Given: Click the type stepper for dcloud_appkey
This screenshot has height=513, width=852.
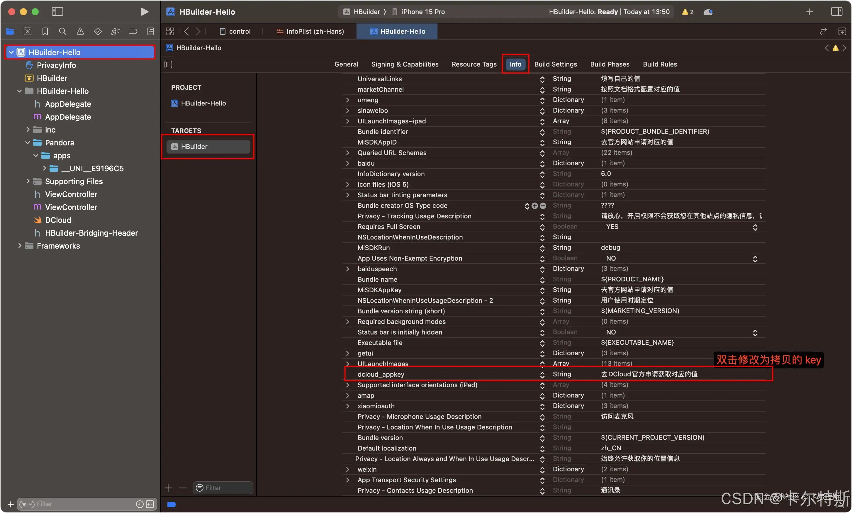Looking at the screenshot, I should (542, 374).
